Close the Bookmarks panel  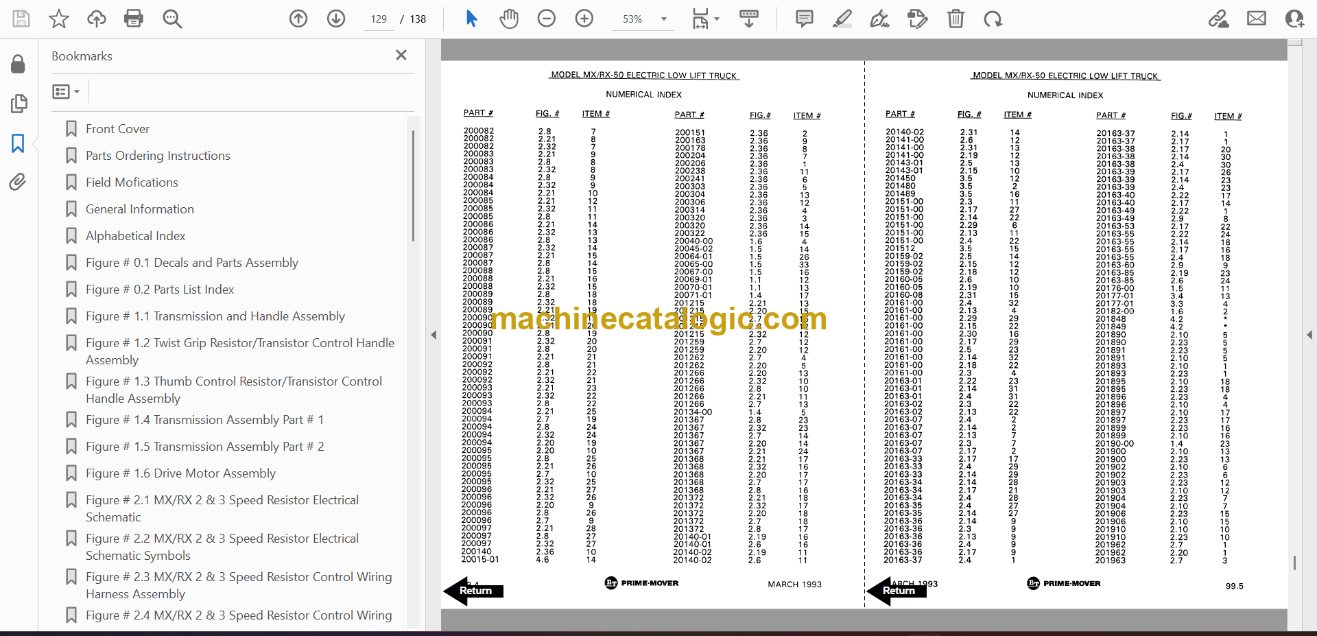tap(401, 55)
